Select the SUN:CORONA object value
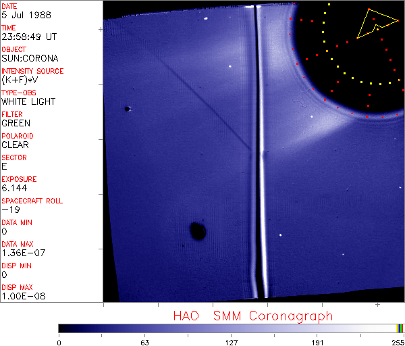 (x=30, y=58)
